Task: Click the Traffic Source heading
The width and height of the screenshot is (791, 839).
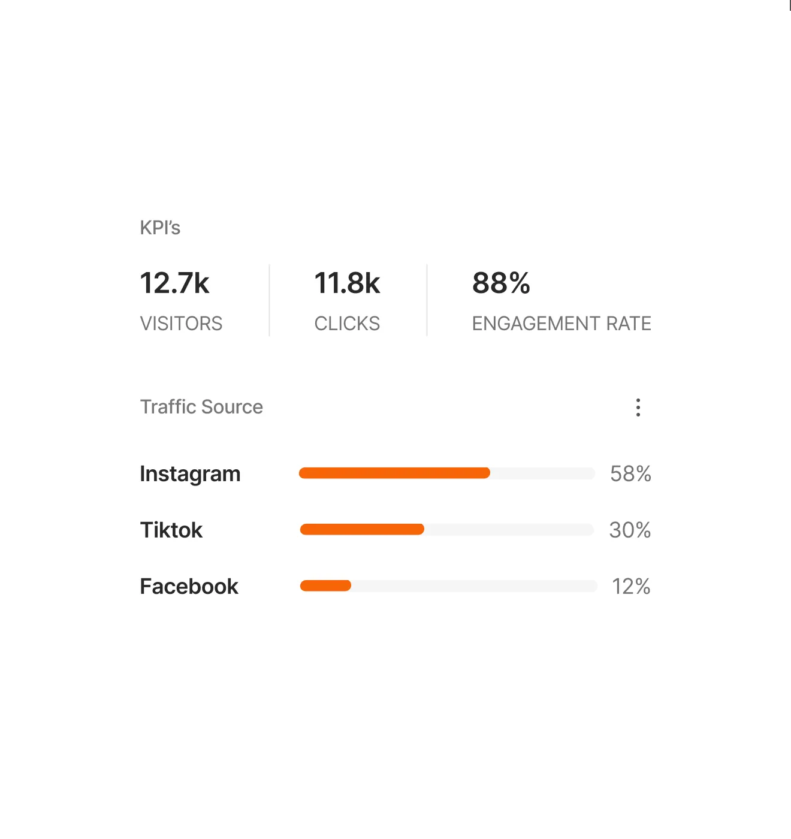Action: [201, 407]
